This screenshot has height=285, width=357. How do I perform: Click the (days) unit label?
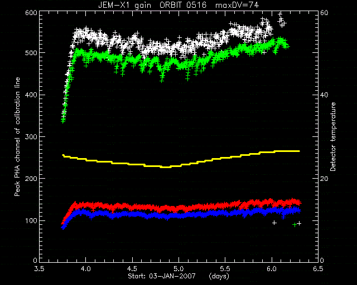(x=219, y=276)
